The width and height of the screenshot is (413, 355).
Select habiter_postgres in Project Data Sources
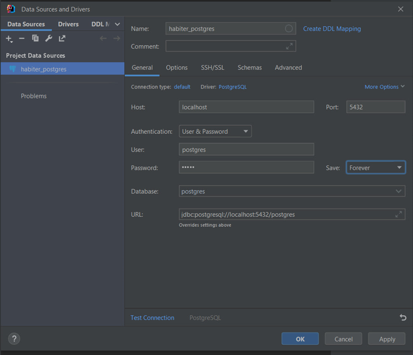pos(62,69)
